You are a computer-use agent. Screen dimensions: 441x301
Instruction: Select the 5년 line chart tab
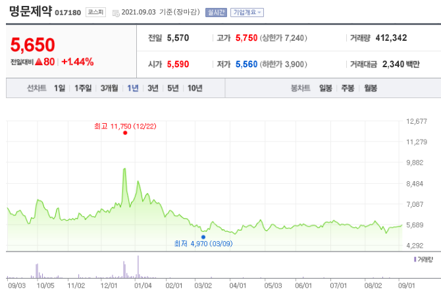pyautogui.click(x=173, y=88)
